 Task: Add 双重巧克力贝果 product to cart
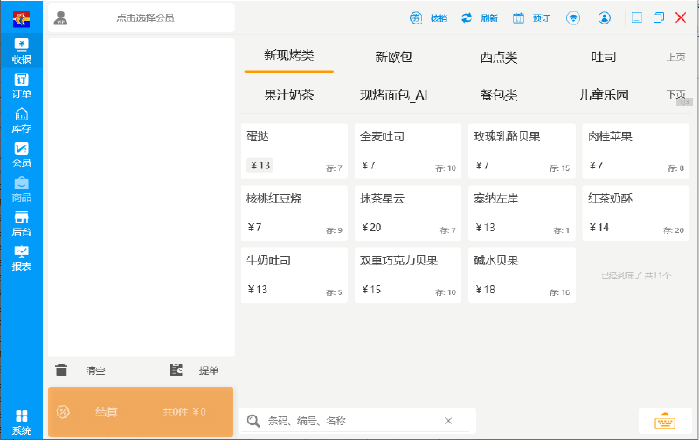tap(408, 275)
